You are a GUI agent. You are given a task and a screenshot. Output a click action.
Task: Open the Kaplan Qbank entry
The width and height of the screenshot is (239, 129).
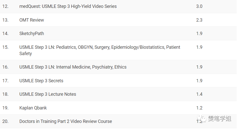pyautogui.click(x=33, y=108)
